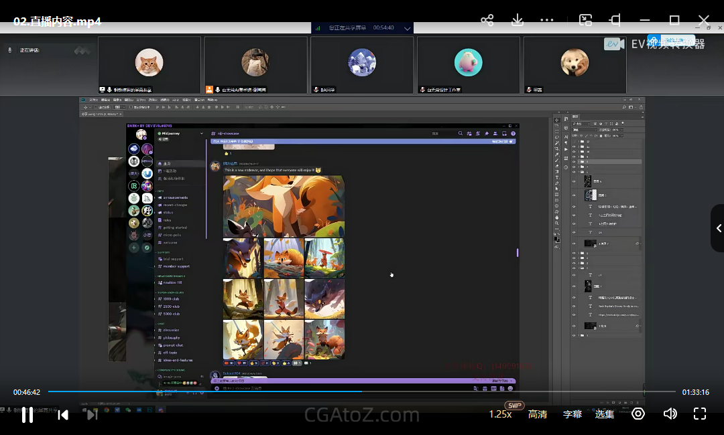724x435 pixels.
Task: Click the share icon in the player header
Action: click(x=487, y=20)
